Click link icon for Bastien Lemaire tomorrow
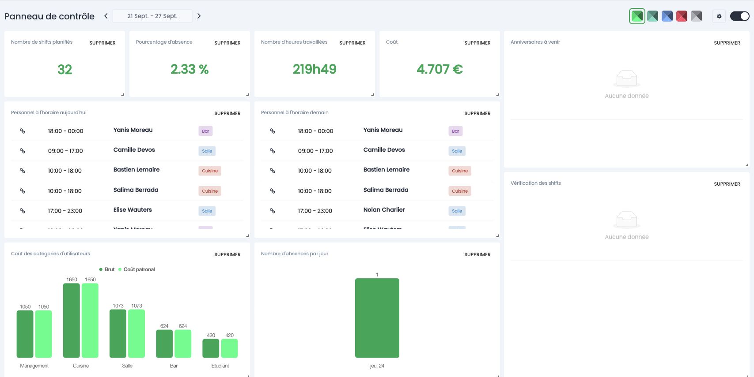Image resolution: width=754 pixels, height=377 pixels. [273, 171]
